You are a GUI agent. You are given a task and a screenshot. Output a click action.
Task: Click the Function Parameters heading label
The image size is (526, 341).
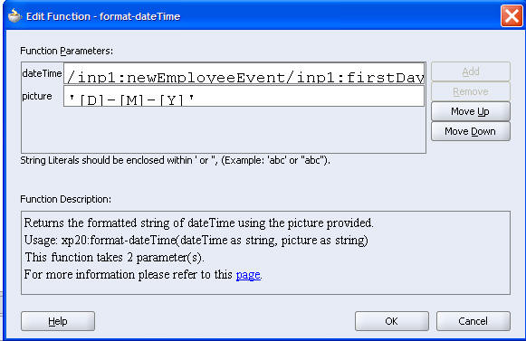(x=66, y=51)
